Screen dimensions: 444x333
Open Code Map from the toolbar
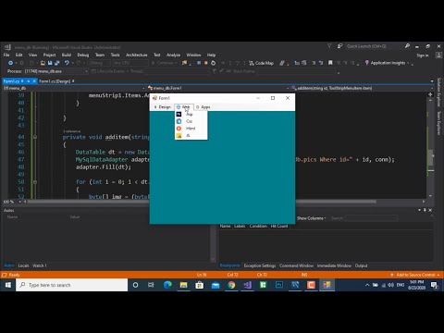tap(261, 63)
